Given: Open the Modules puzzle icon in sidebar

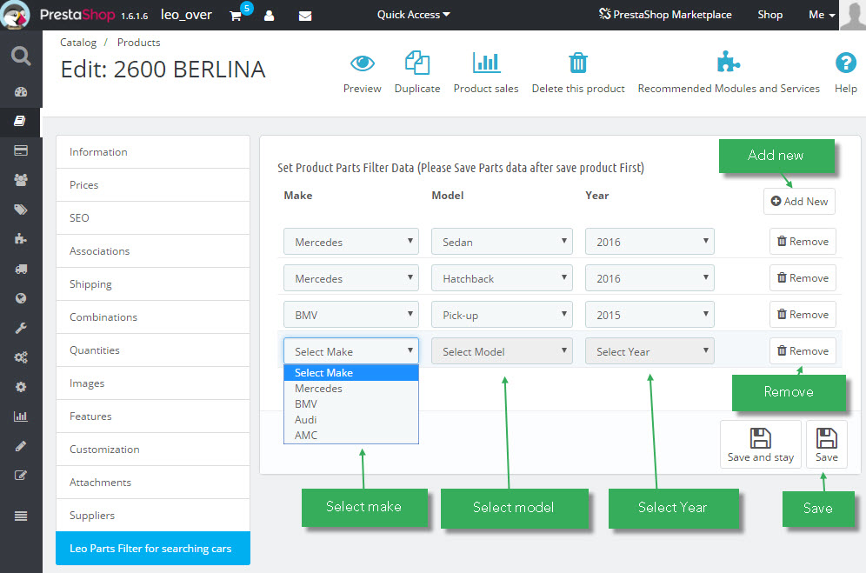Looking at the screenshot, I should click(x=21, y=239).
